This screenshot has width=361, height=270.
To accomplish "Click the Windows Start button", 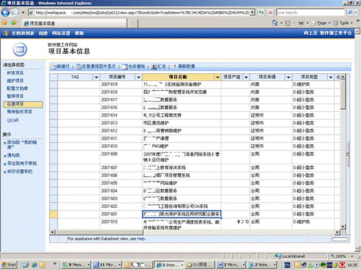I will pyautogui.click(x=9, y=264).
